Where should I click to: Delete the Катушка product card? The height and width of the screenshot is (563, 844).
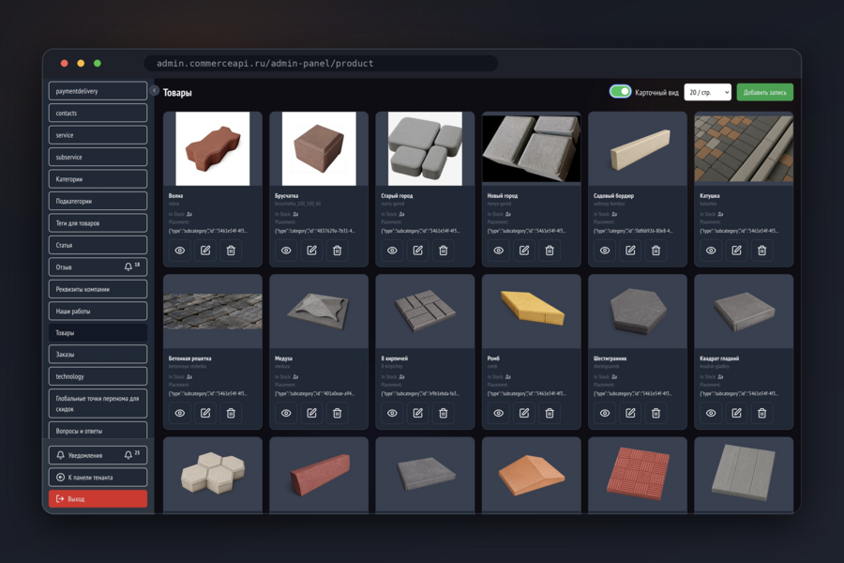761,251
